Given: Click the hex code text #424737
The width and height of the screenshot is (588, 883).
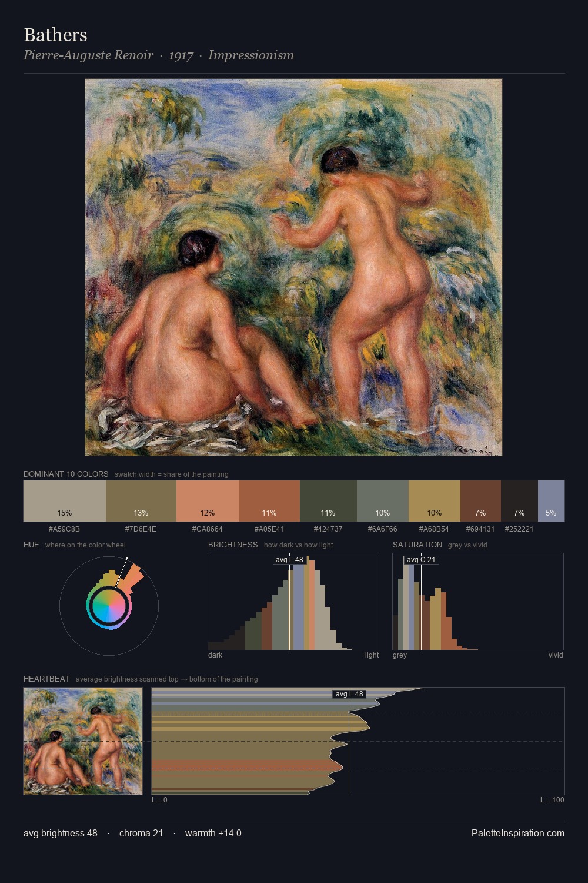Looking at the screenshot, I should click(x=328, y=529).
